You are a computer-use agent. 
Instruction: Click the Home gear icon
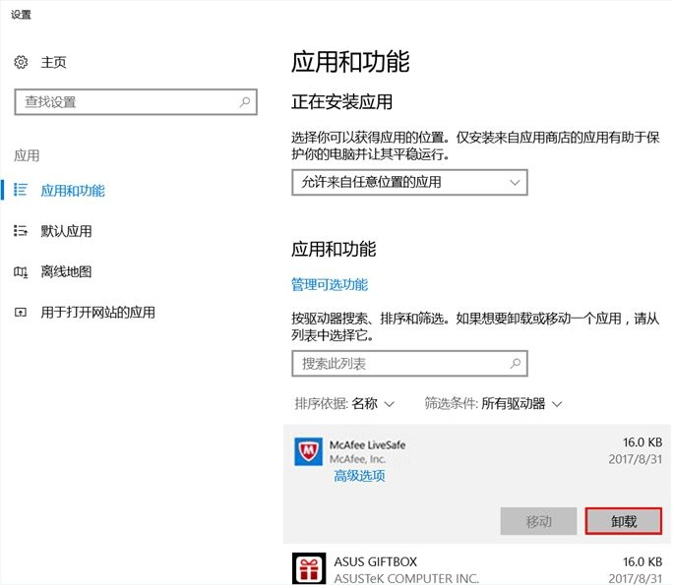point(21,63)
